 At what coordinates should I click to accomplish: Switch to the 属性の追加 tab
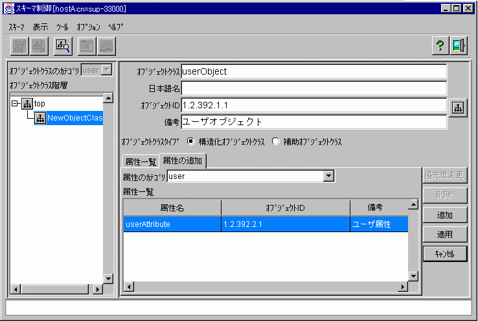[182, 161]
